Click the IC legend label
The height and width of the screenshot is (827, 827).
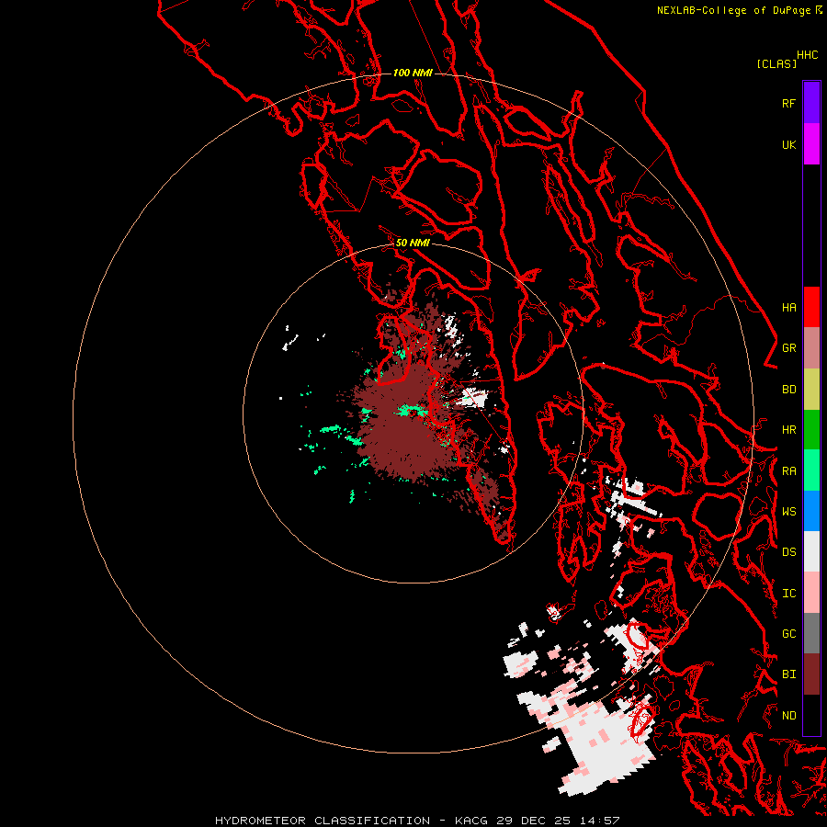(788, 594)
